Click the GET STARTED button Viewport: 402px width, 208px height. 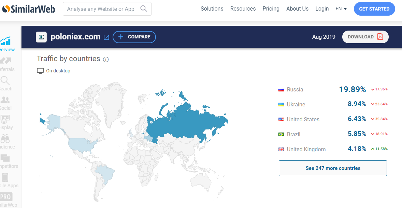click(x=374, y=9)
